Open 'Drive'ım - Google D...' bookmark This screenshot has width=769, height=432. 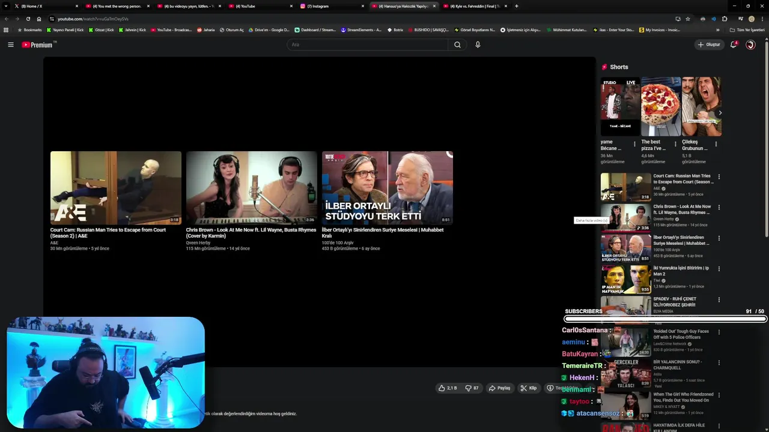[269, 30]
